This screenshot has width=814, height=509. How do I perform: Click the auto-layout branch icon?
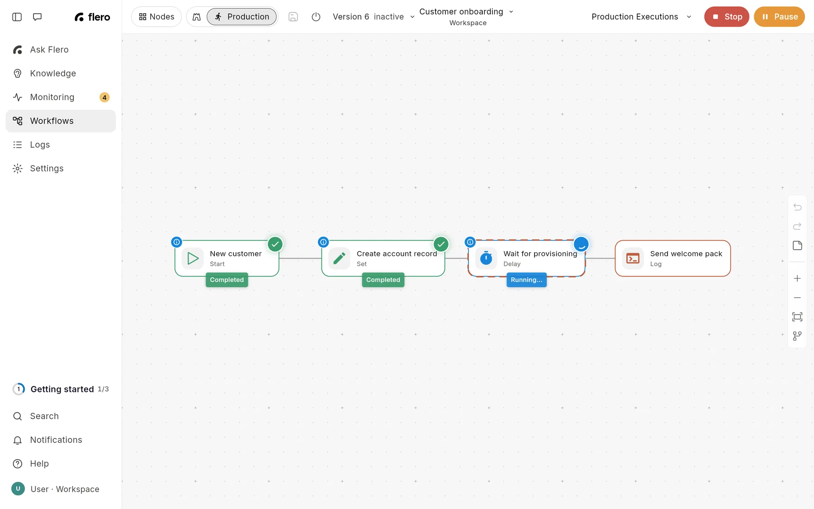pos(797,336)
